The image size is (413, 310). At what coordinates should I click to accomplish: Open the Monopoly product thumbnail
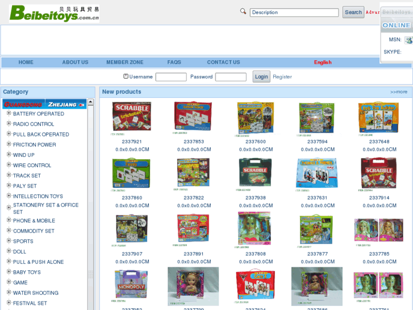[131, 284]
